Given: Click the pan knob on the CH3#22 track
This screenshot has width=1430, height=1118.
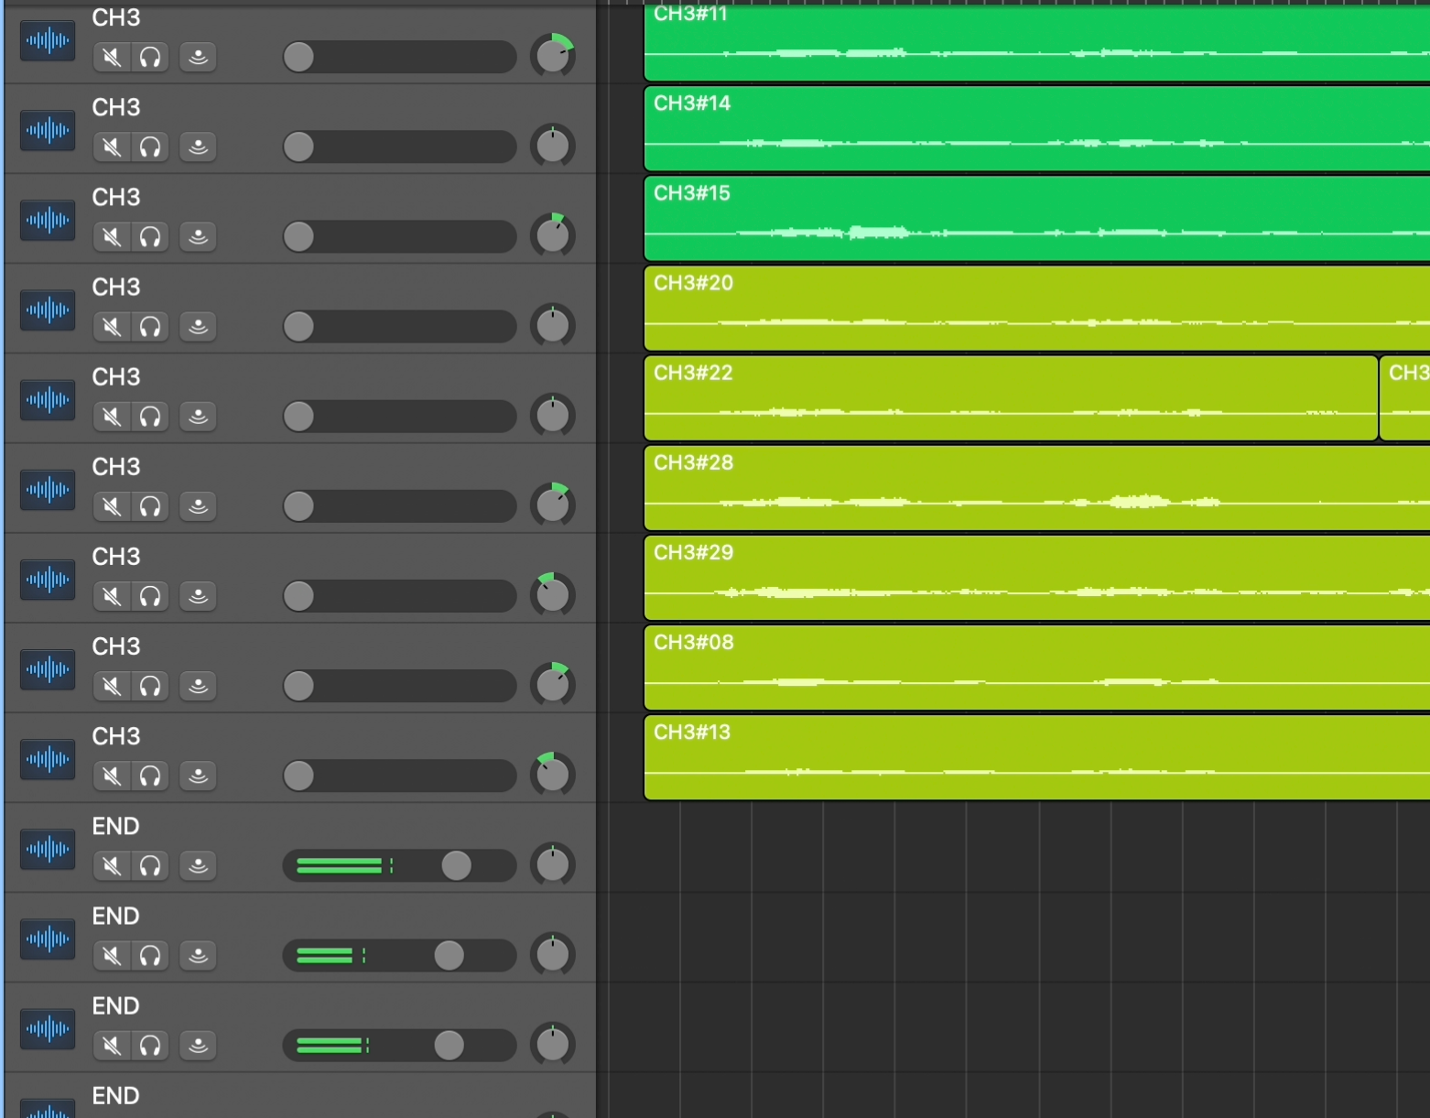Looking at the screenshot, I should [553, 415].
